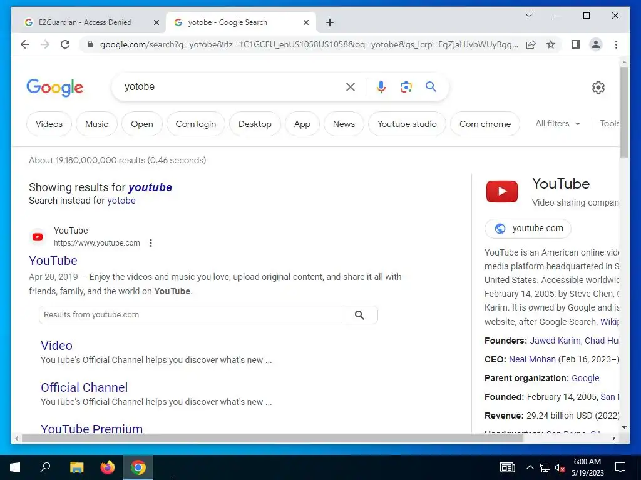Close the E2Guardian Access Denied tab

pyautogui.click(x=156, y=22)
